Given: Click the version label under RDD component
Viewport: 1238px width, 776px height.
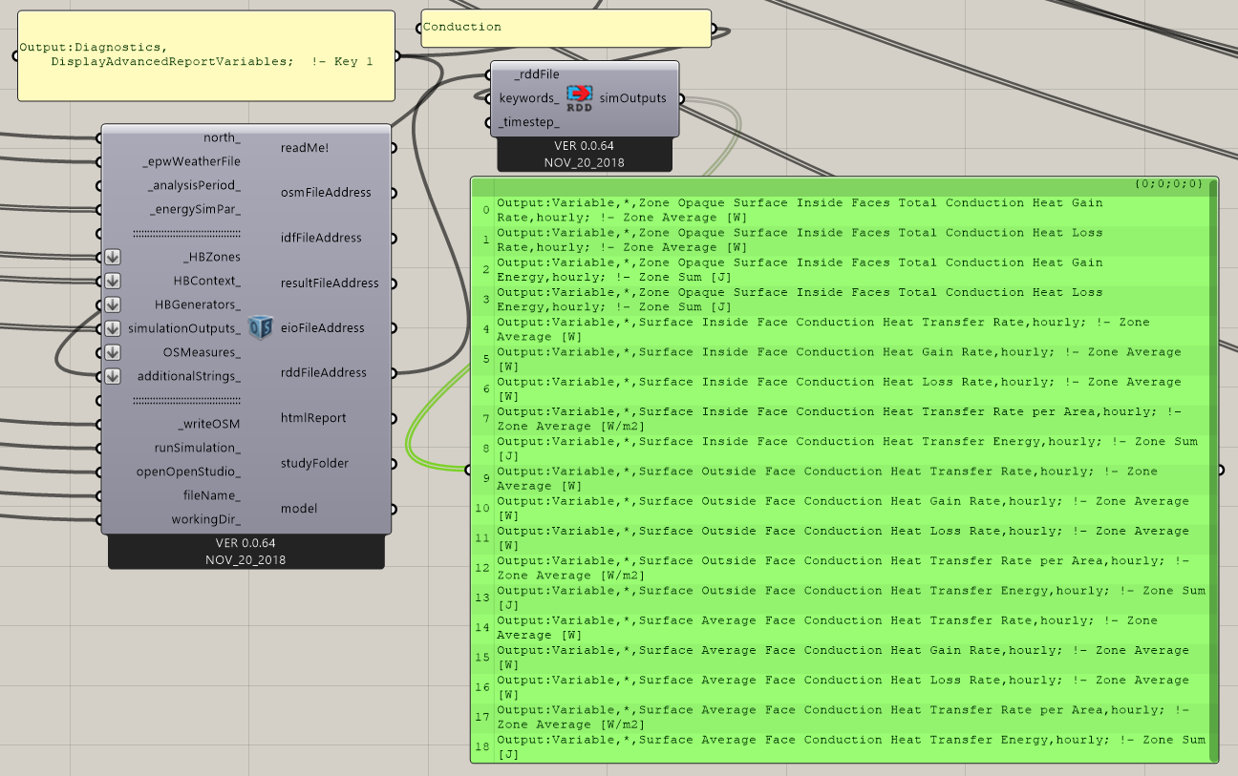Looking at the screenshot, I should pyautogui.click(x=584, y=155).
